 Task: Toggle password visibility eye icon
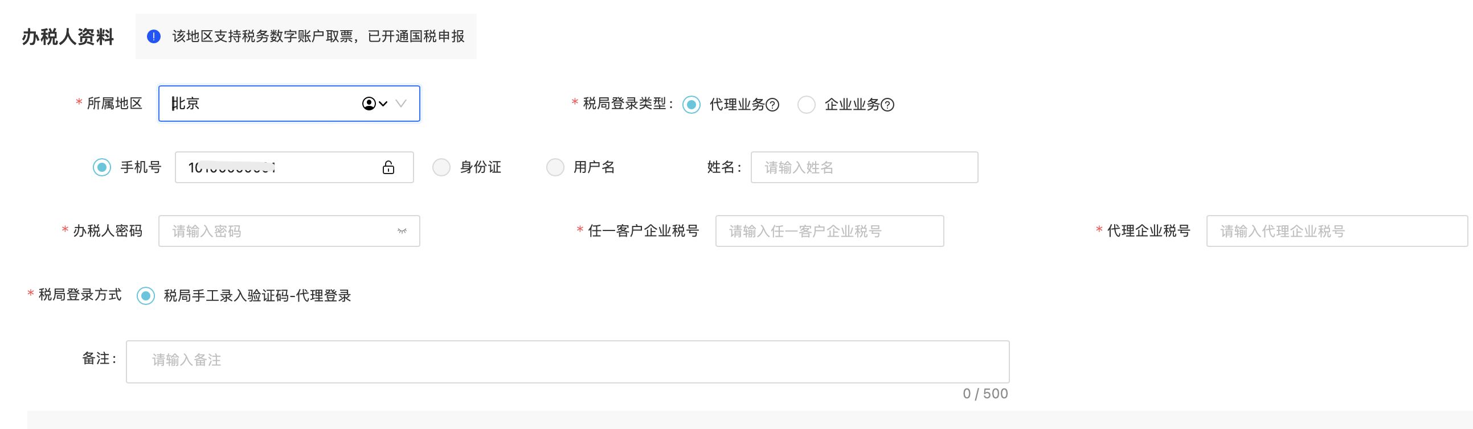click(402, 232)
